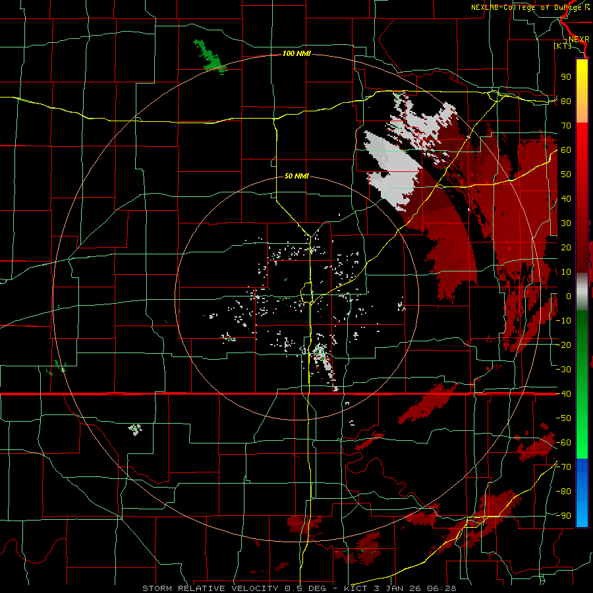Click the "50 NMI" range ring label
Screen dimensions: 593x593
click(x=296, y=176)
